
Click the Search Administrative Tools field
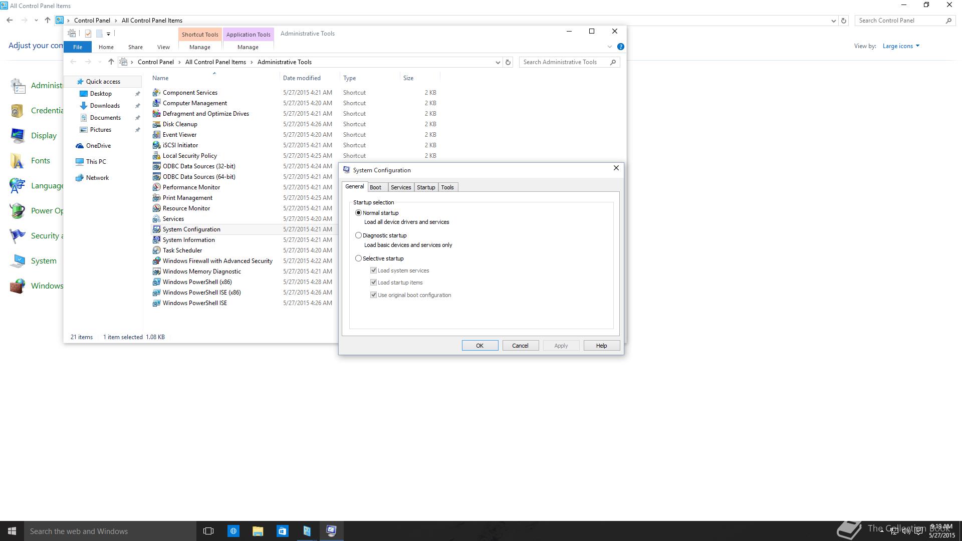(x=569, y=62)
